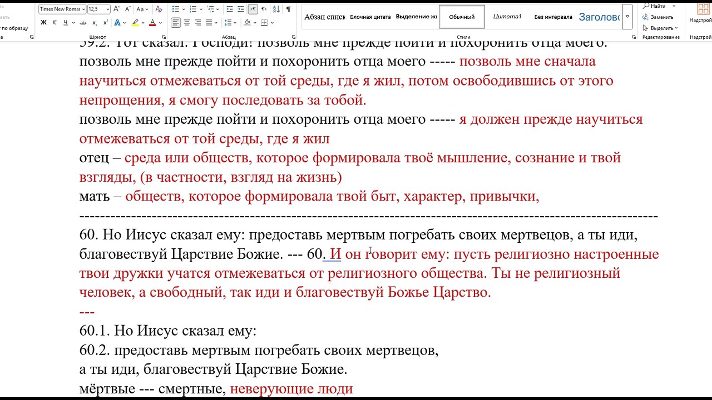Apply 'Заголовок' heading style
Screen dimensions: 712x400
pos(599,17)
